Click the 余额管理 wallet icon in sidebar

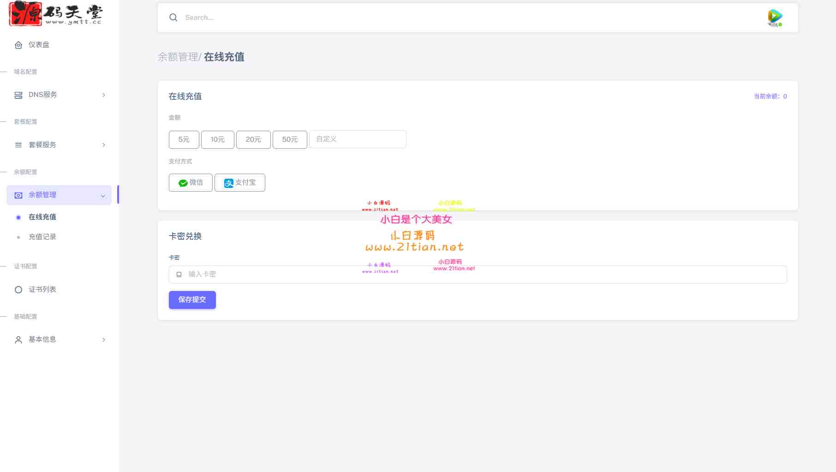point(18,195)
